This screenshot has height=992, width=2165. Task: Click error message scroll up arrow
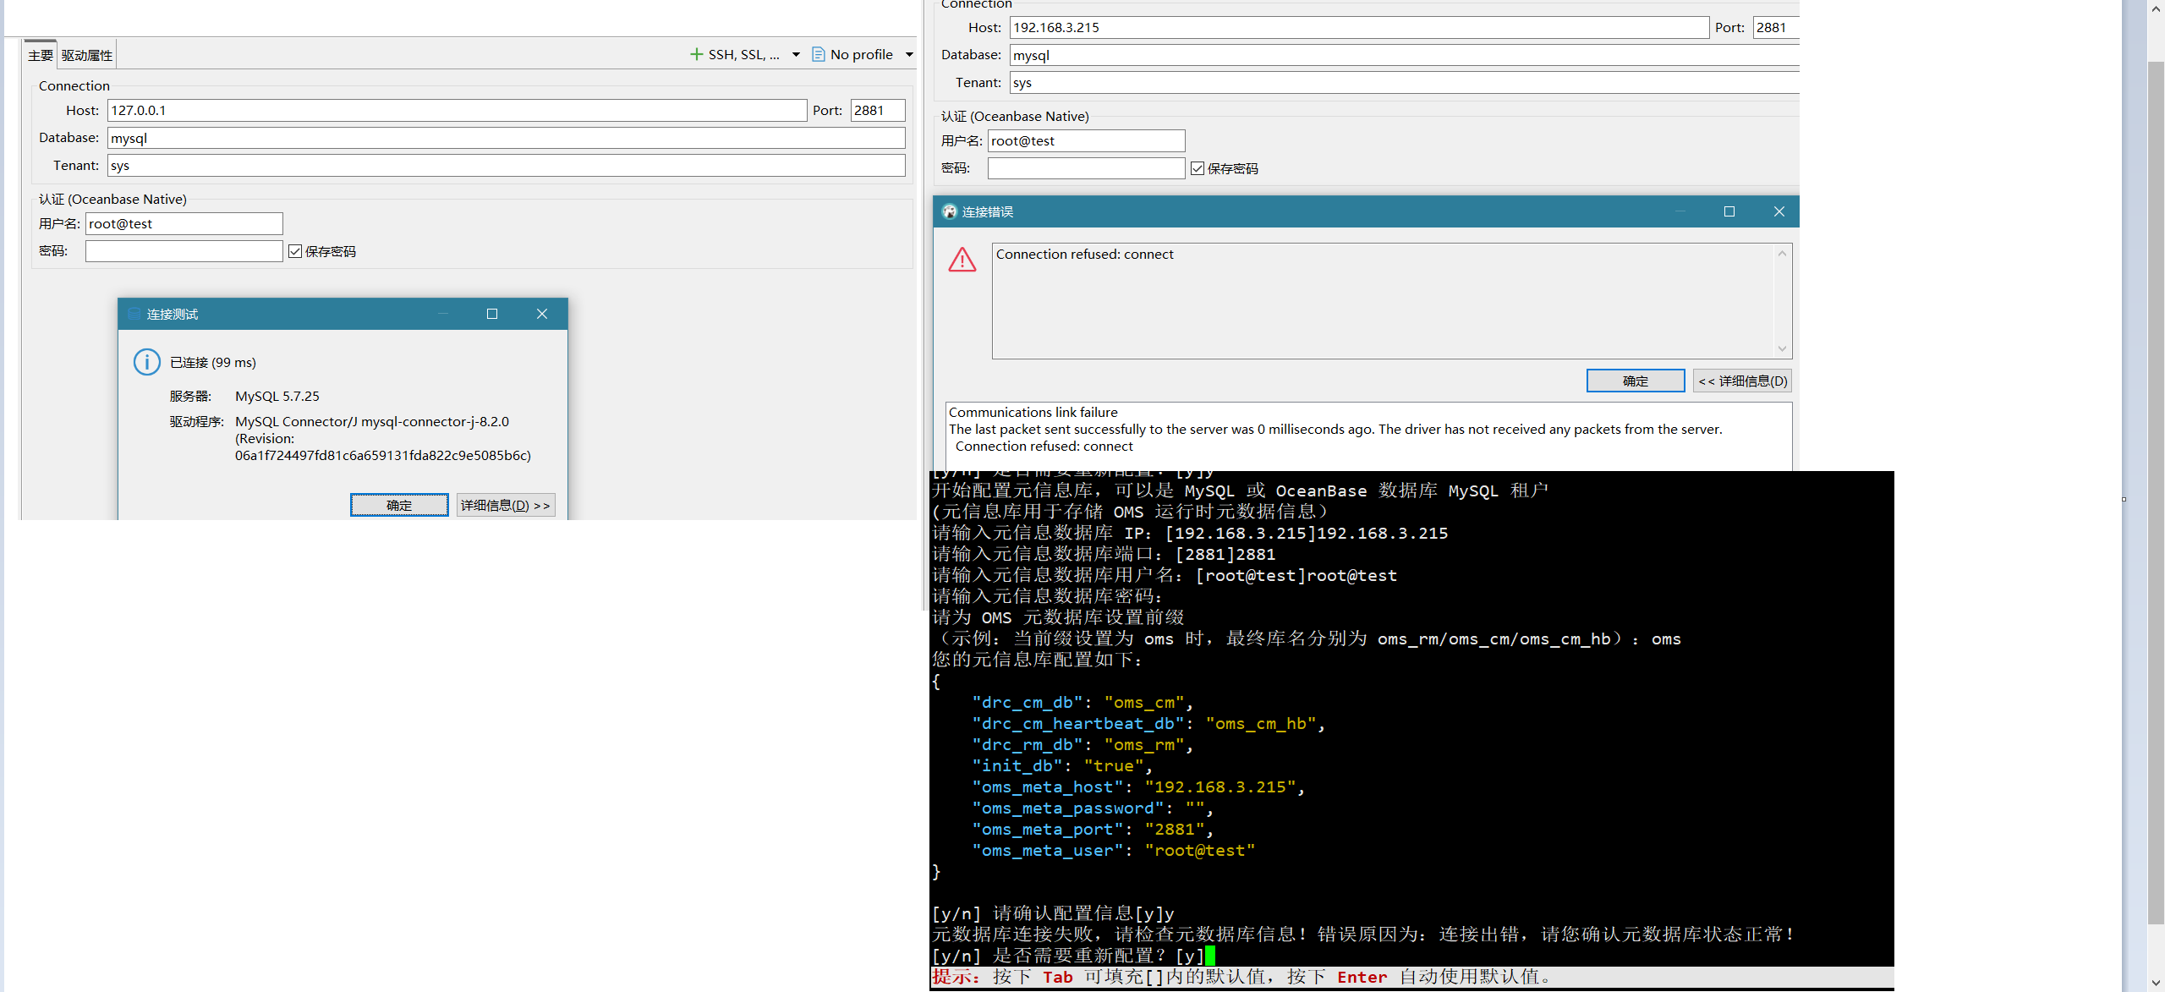coord(1782,254)
